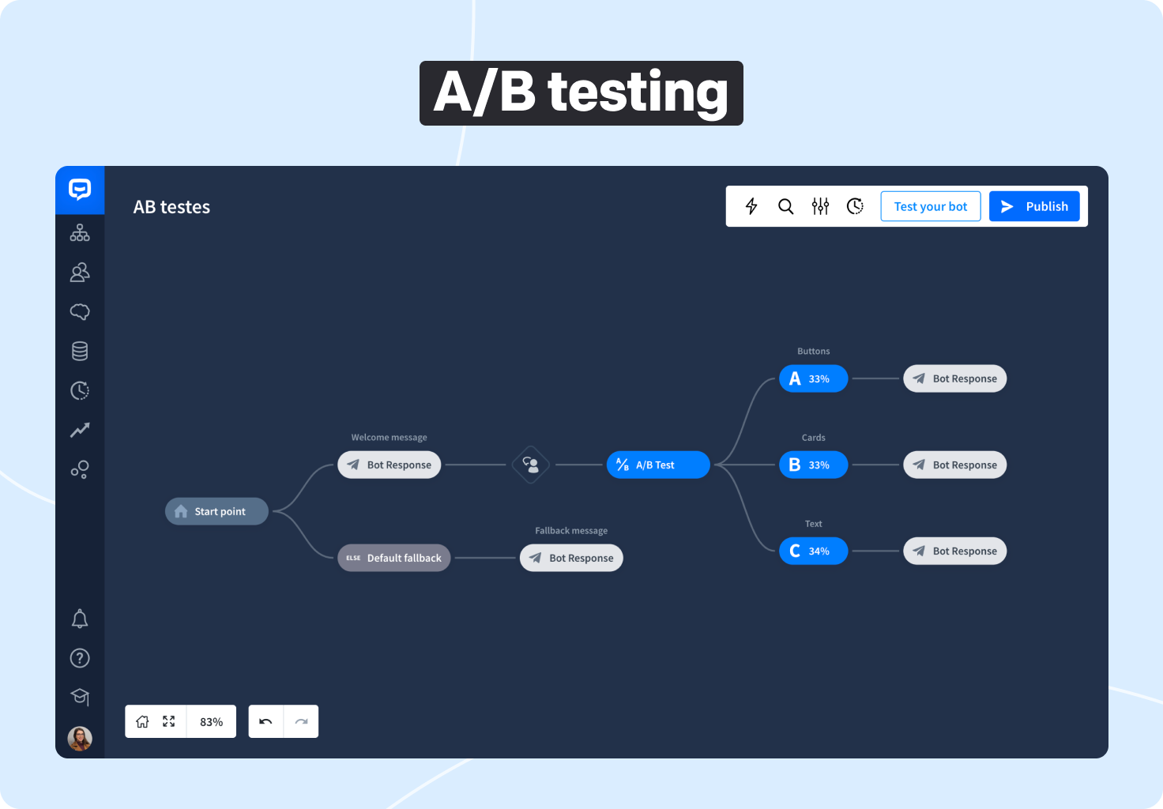Click the search icon in the top toolbar
Screen dimensions: 1163x809
point(785,206)
